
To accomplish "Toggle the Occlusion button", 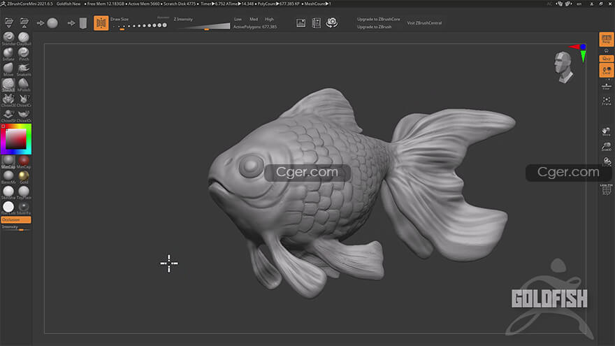I will 15,219.
